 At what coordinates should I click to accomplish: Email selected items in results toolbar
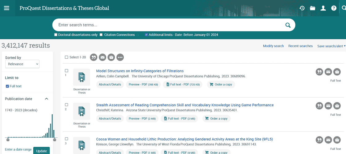[x=102, y=57]
